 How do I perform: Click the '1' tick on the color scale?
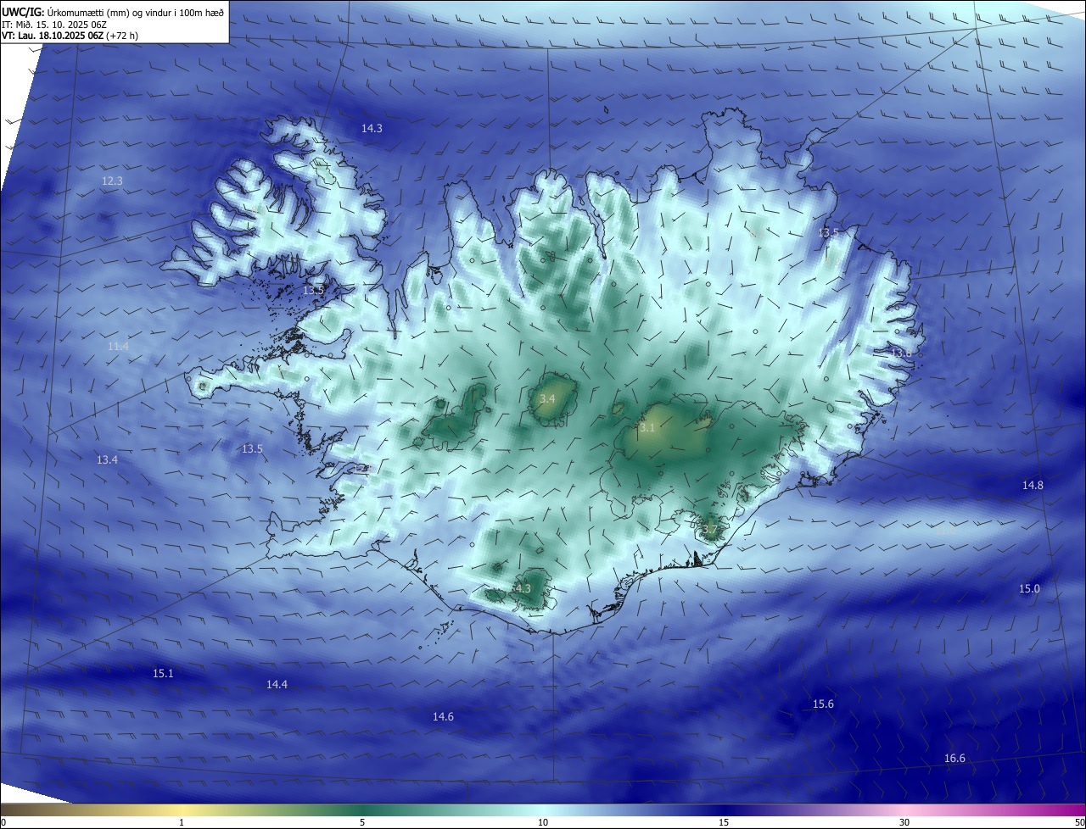point(182,822)
